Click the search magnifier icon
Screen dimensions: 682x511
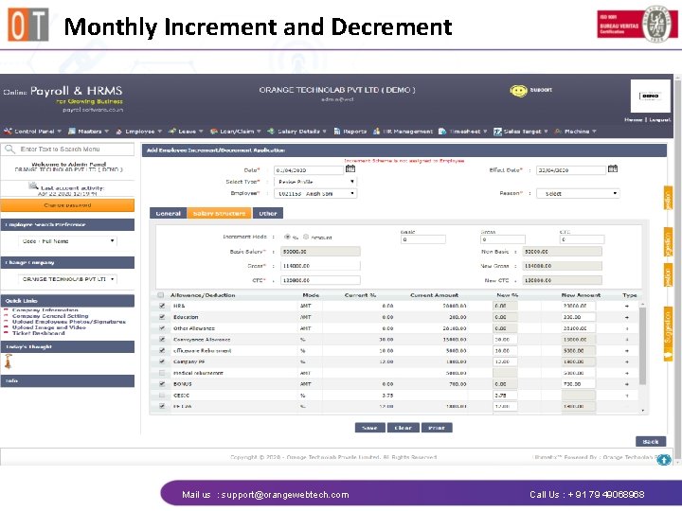tap(9, 150)
